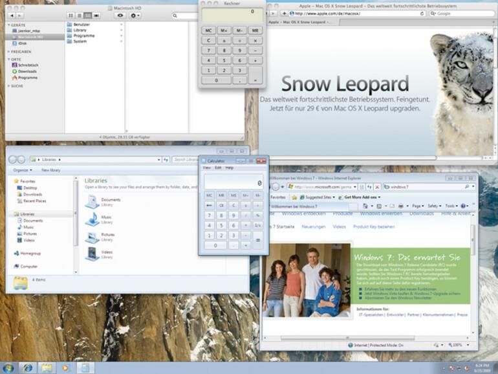Select the Benutzer folder in Finder
Image resolution: width=498 pixels, height=374 pixels.
(x=78, y=25)
